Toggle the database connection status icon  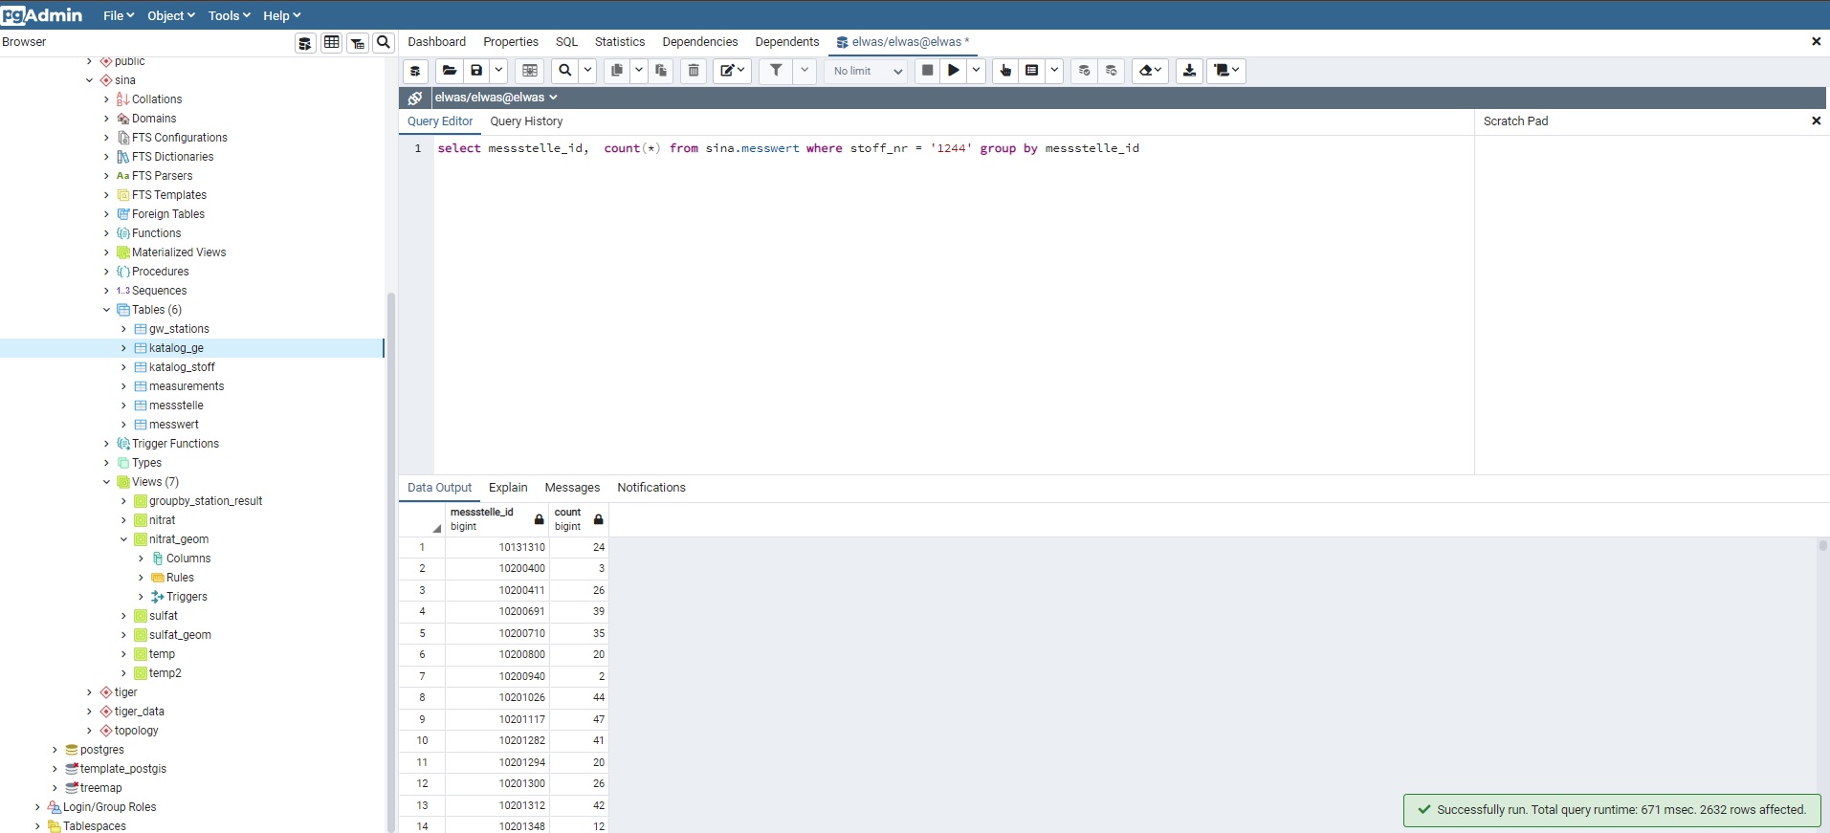click(415, 98)
